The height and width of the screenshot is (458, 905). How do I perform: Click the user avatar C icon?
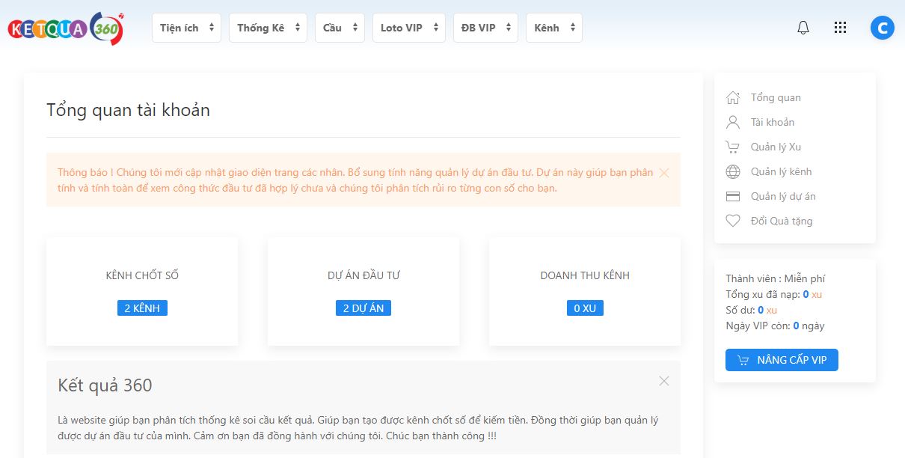882,28
